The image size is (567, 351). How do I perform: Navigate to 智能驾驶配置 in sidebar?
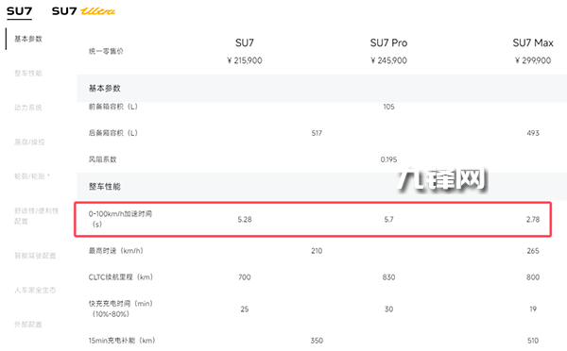(35, 256)
